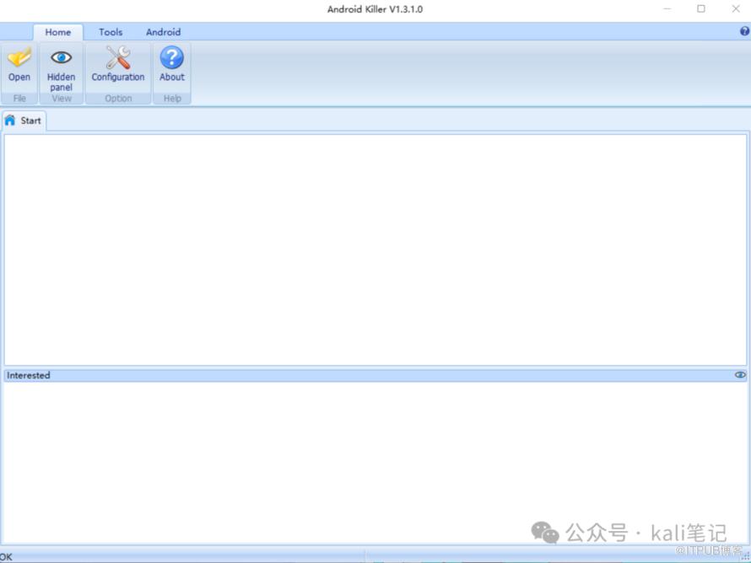Viewport: 751px width, 563px height.
Task: Click the Interested panel header
Action: [375, 376]
